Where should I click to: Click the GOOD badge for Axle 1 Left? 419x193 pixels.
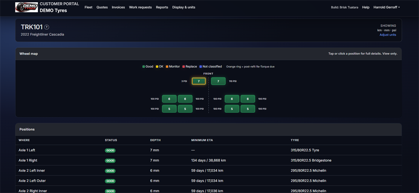pos(110,150)
